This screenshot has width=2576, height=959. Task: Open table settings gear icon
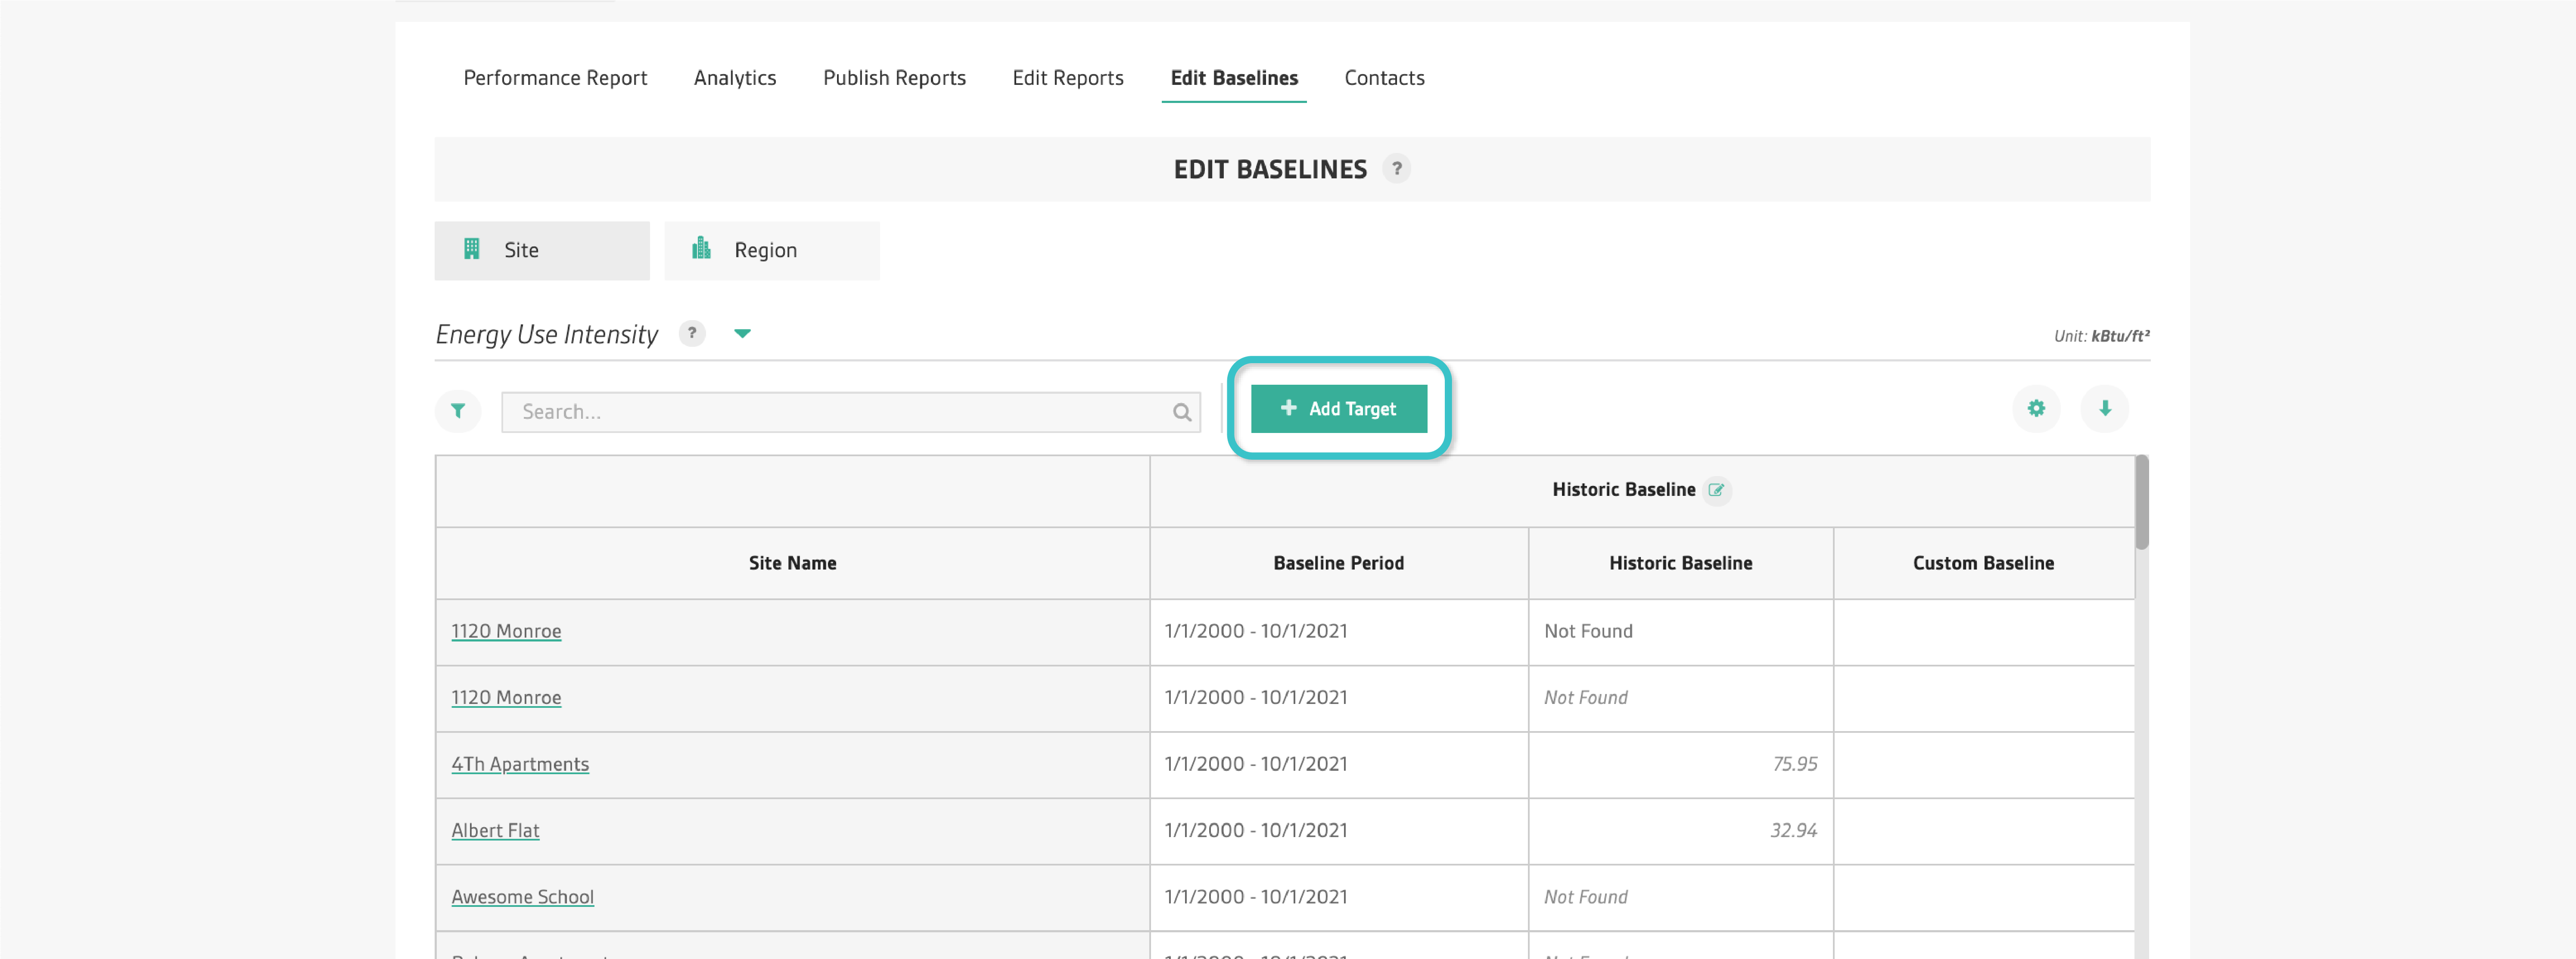pyautogui.click(x=2035, y=408)
